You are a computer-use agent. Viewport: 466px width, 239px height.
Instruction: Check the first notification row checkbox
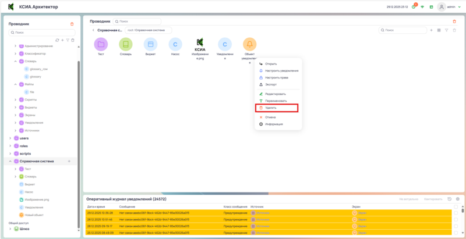(457, 213)
